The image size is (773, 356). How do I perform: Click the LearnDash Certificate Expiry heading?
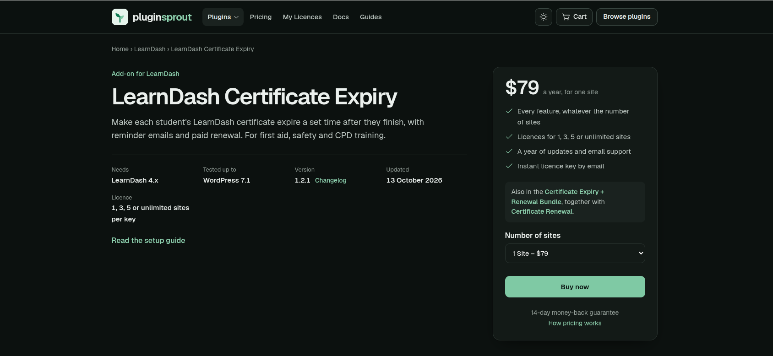point(255,97)
